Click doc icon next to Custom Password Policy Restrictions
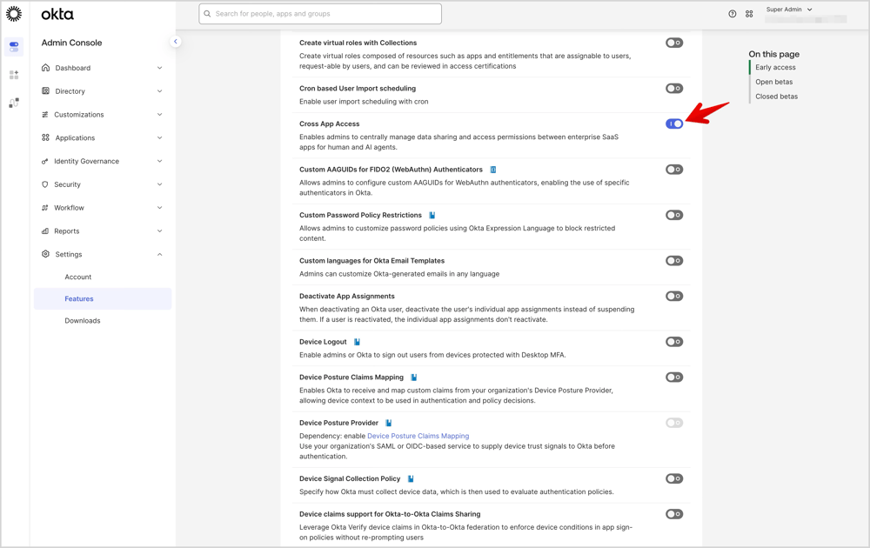 pos(432,215)
